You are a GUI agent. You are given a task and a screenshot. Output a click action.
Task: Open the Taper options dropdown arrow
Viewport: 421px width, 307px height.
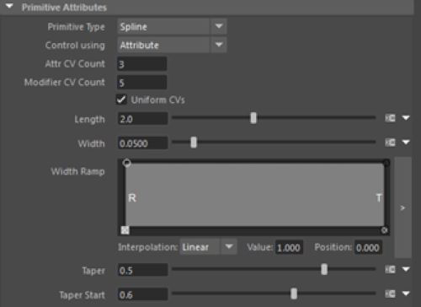click(406, 269)
